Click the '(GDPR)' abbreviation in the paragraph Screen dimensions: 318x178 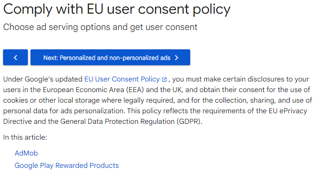(189, 122)
